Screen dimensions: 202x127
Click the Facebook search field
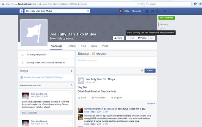point(57,11)
